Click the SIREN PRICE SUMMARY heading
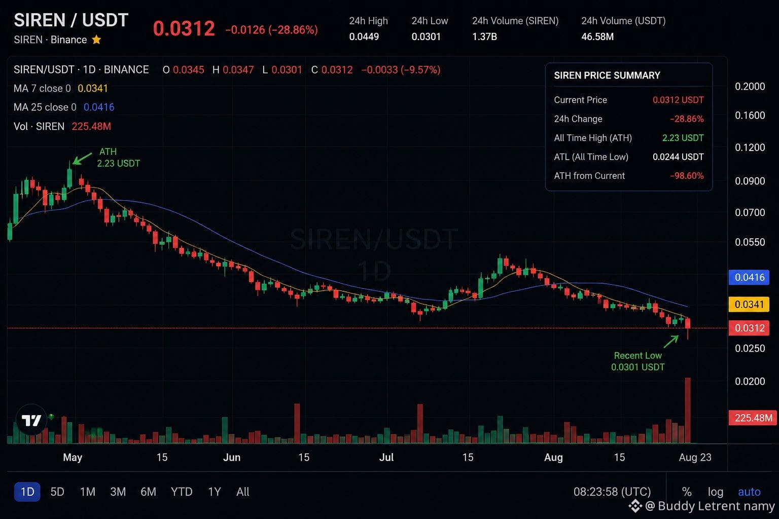Image resolution: width=779 pixels, height=519 pixels. click(x=607, y=75)
